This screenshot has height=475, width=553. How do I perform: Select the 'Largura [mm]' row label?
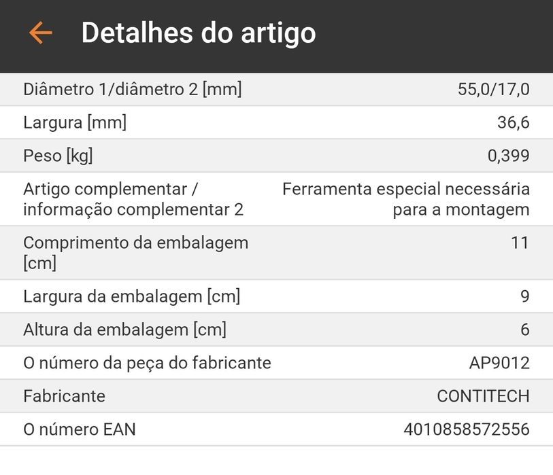(x=75, y=123)
